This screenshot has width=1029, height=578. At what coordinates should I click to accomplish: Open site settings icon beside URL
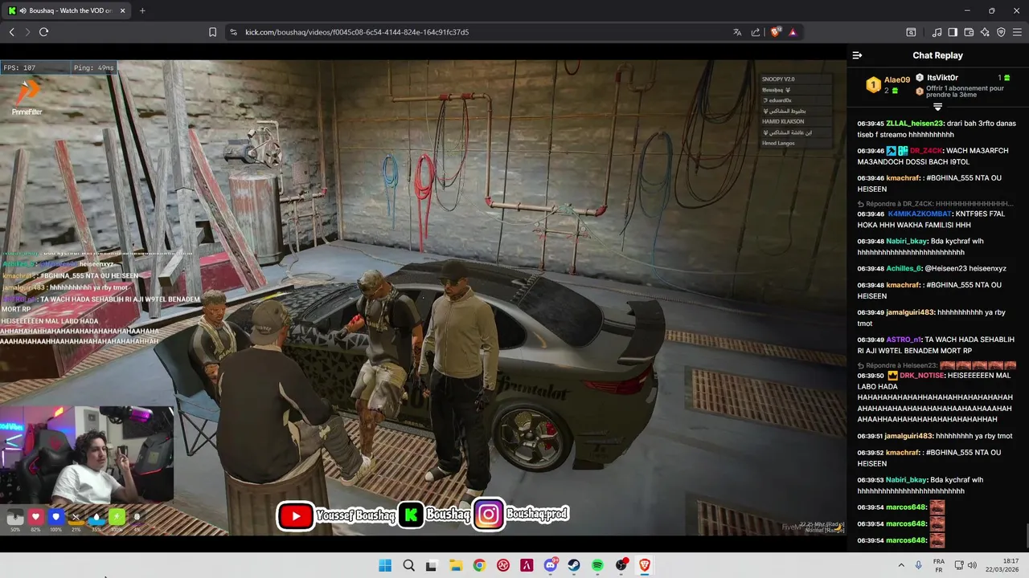[233, 32]
